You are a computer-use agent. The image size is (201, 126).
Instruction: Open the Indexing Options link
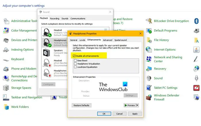[x=22, y=49]
